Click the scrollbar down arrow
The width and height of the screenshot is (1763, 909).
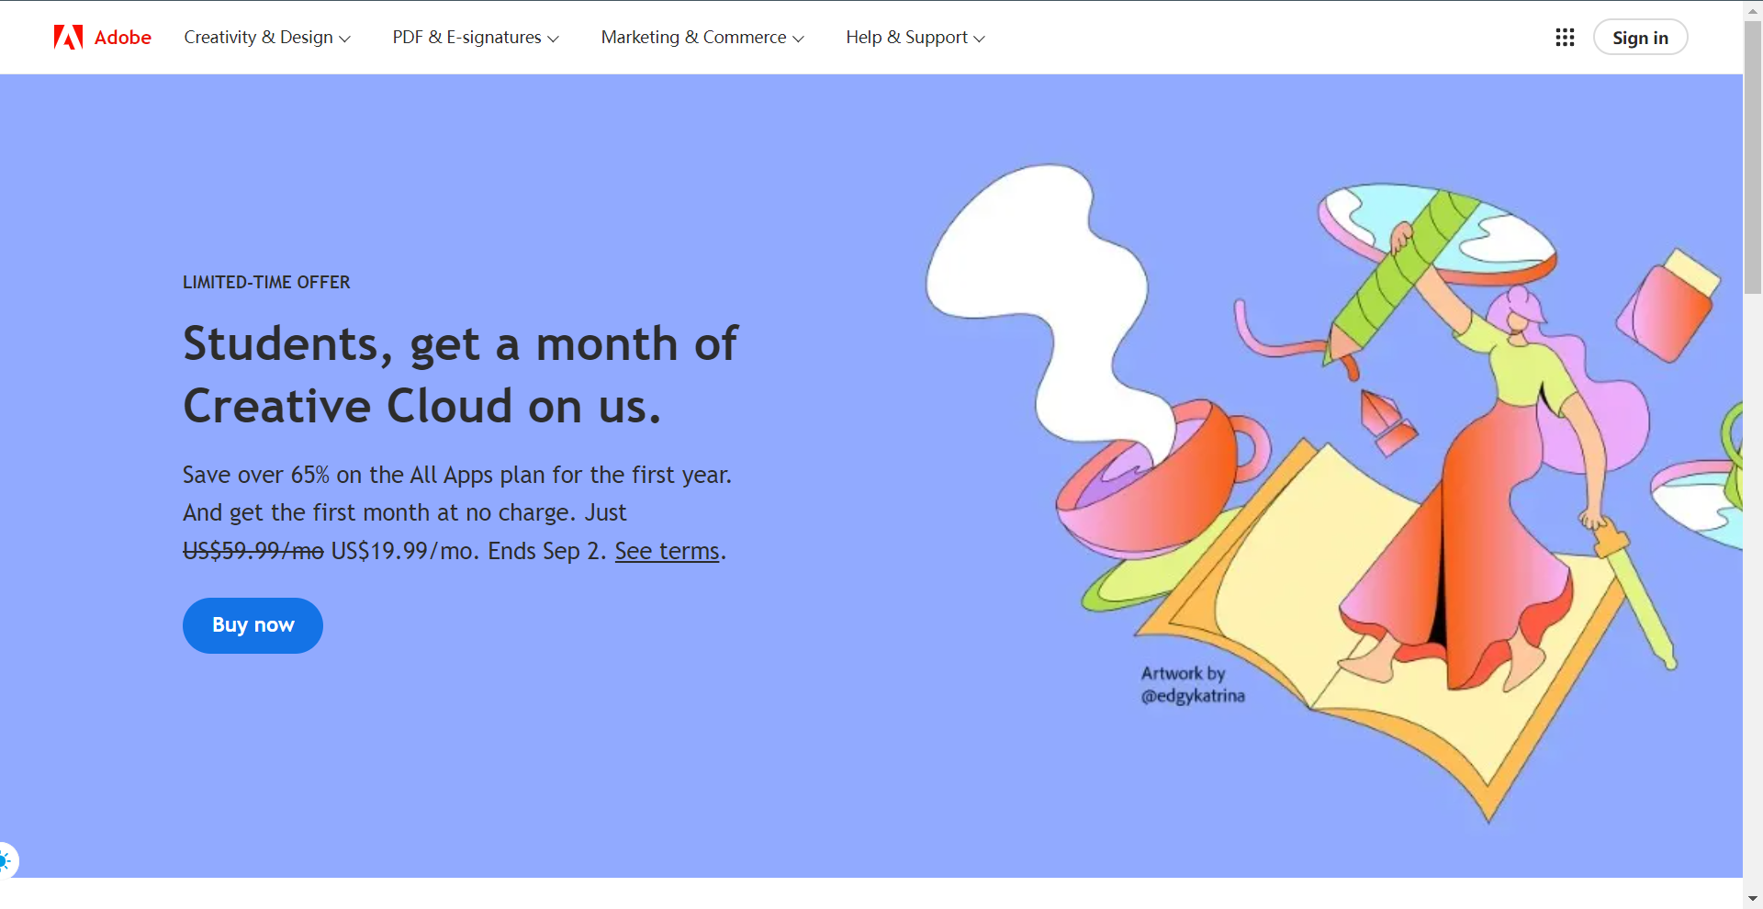point(1753,899)
